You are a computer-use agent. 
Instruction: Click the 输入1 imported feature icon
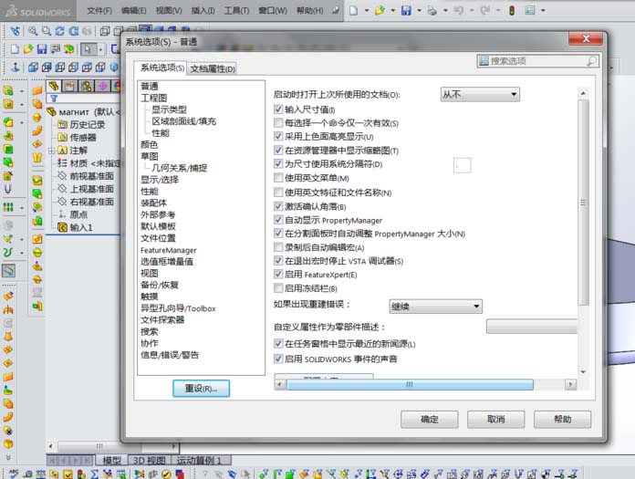[x=62, y=227]
